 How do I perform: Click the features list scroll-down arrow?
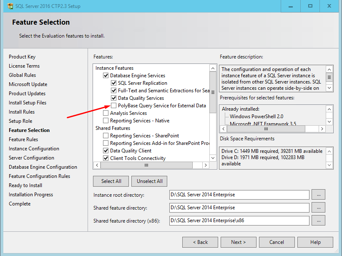213,158
